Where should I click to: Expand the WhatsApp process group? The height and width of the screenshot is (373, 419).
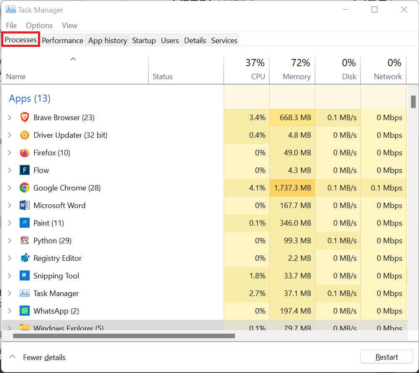(10, 311)
